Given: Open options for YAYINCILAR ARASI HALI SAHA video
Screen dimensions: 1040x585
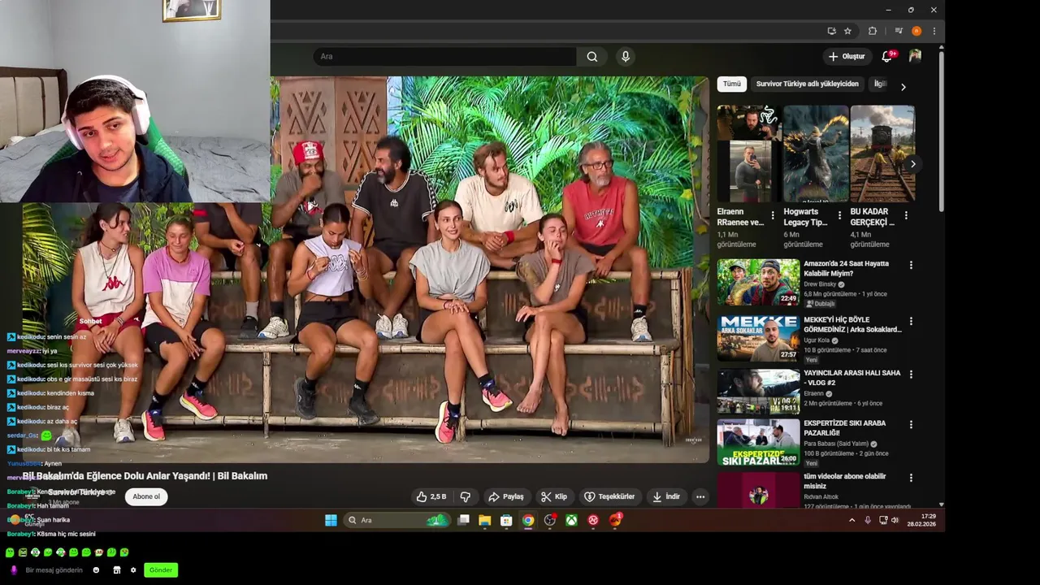Looking at the screenshot, I should [911, 375].
